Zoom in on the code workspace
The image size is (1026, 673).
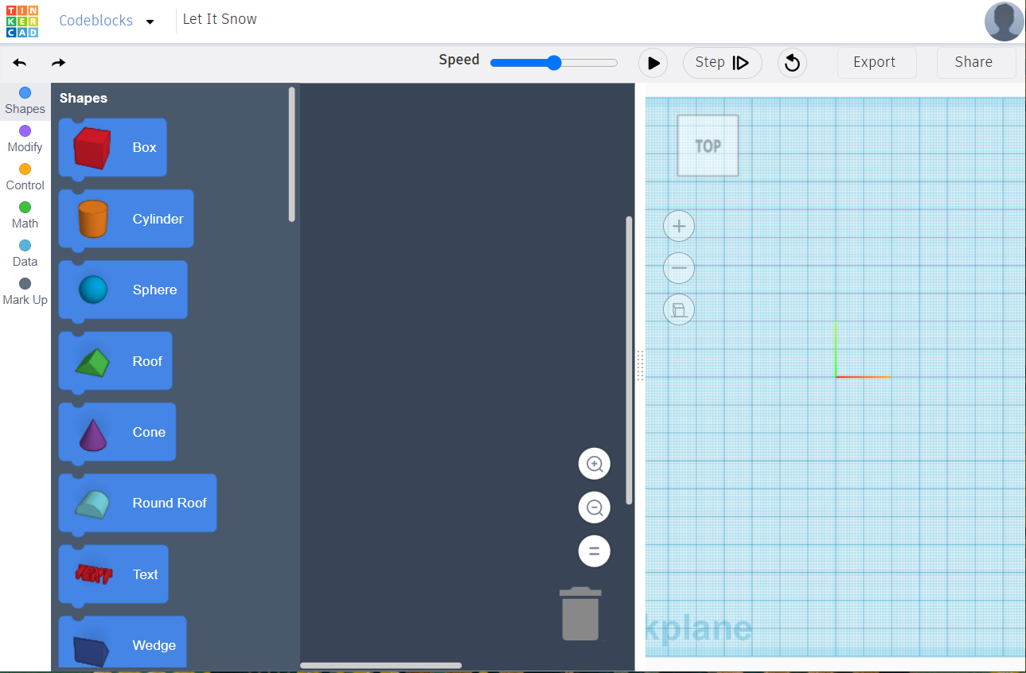594,464
